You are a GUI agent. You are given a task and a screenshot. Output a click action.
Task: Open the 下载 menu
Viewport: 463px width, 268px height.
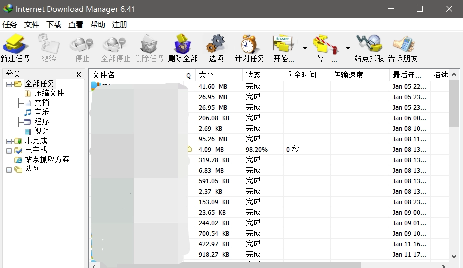[x=54, y=24]
